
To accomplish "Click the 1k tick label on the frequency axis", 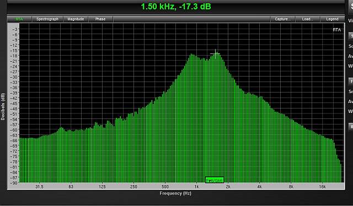I will 196,187.
